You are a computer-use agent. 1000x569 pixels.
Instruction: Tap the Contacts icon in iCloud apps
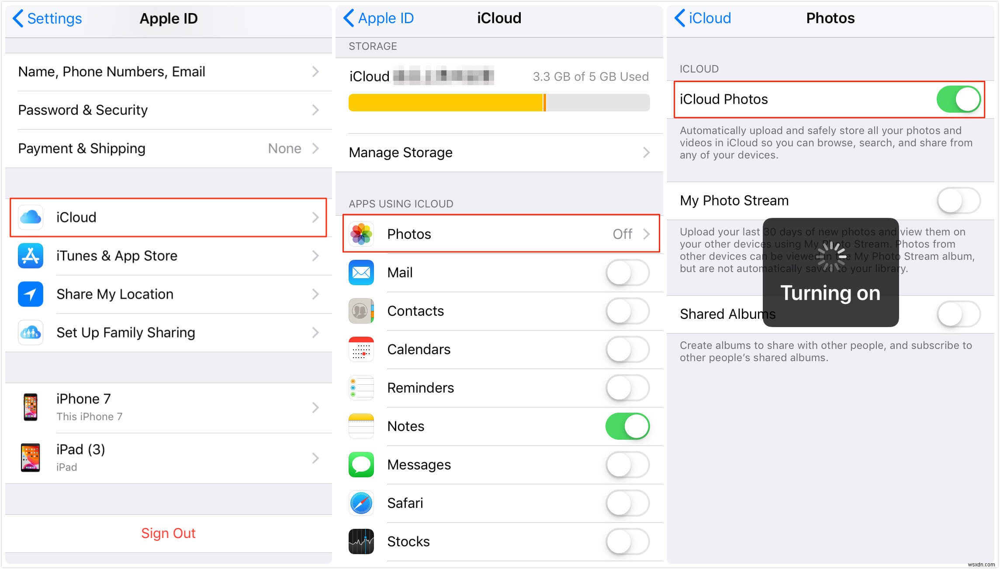tap(362, 312)
